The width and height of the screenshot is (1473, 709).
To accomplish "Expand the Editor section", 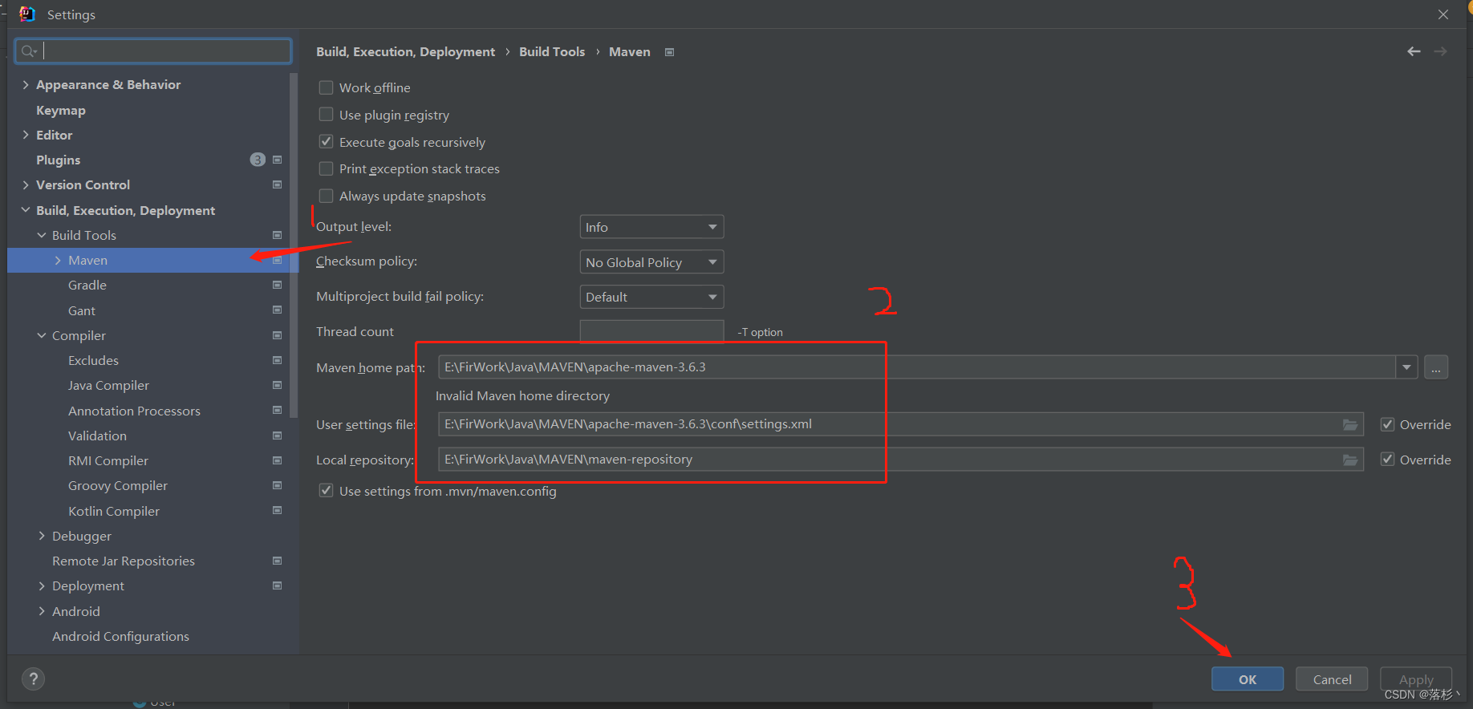I will pos(26,135).
